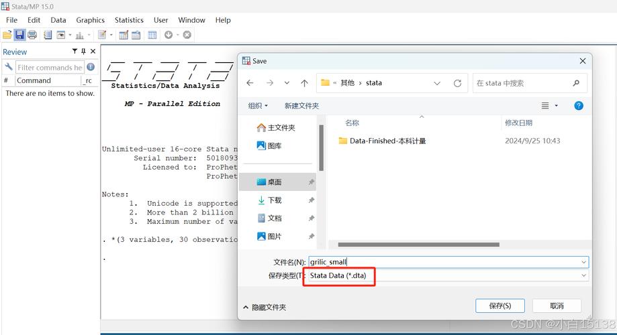Image resolution: width=617 pixels, height=335 pixels.
Task: Change the file list view layout icon
Action: (545, 106)
